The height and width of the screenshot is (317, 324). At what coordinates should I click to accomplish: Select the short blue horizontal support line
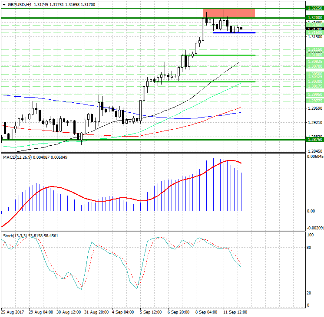[234, 33]
